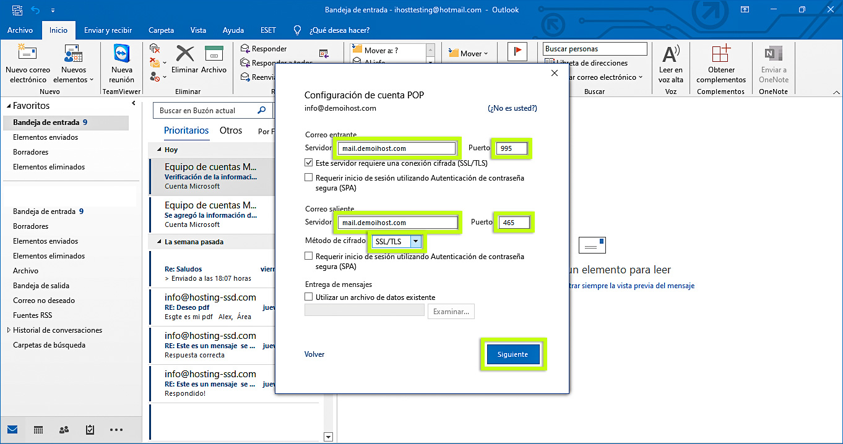
Task: Open the Carpeta tab
Action: point(162,30)
